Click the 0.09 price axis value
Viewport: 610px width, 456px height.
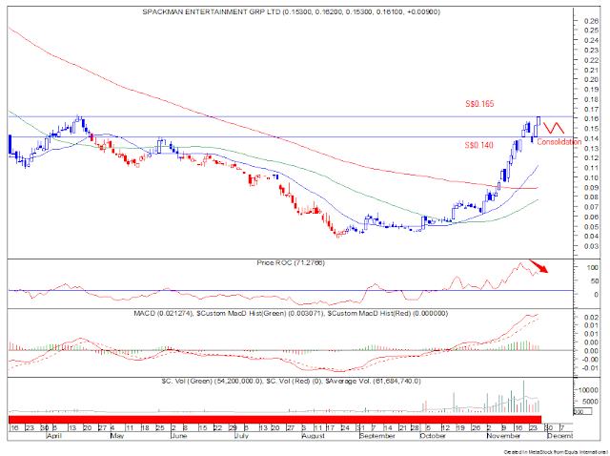(591, 187)
